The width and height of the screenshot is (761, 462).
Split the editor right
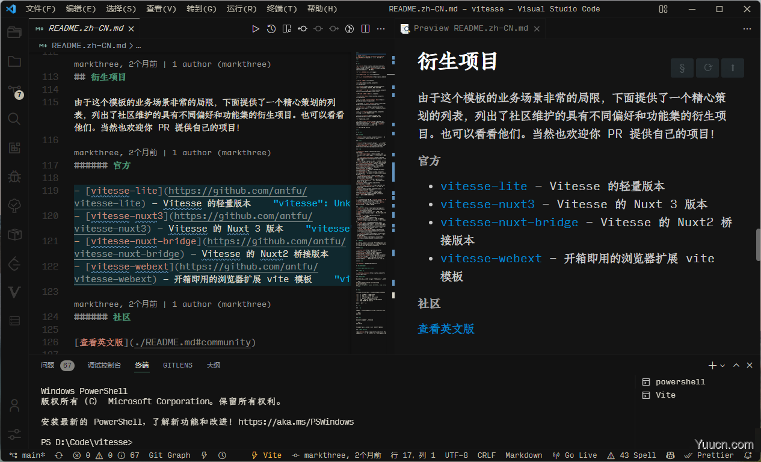365,28
